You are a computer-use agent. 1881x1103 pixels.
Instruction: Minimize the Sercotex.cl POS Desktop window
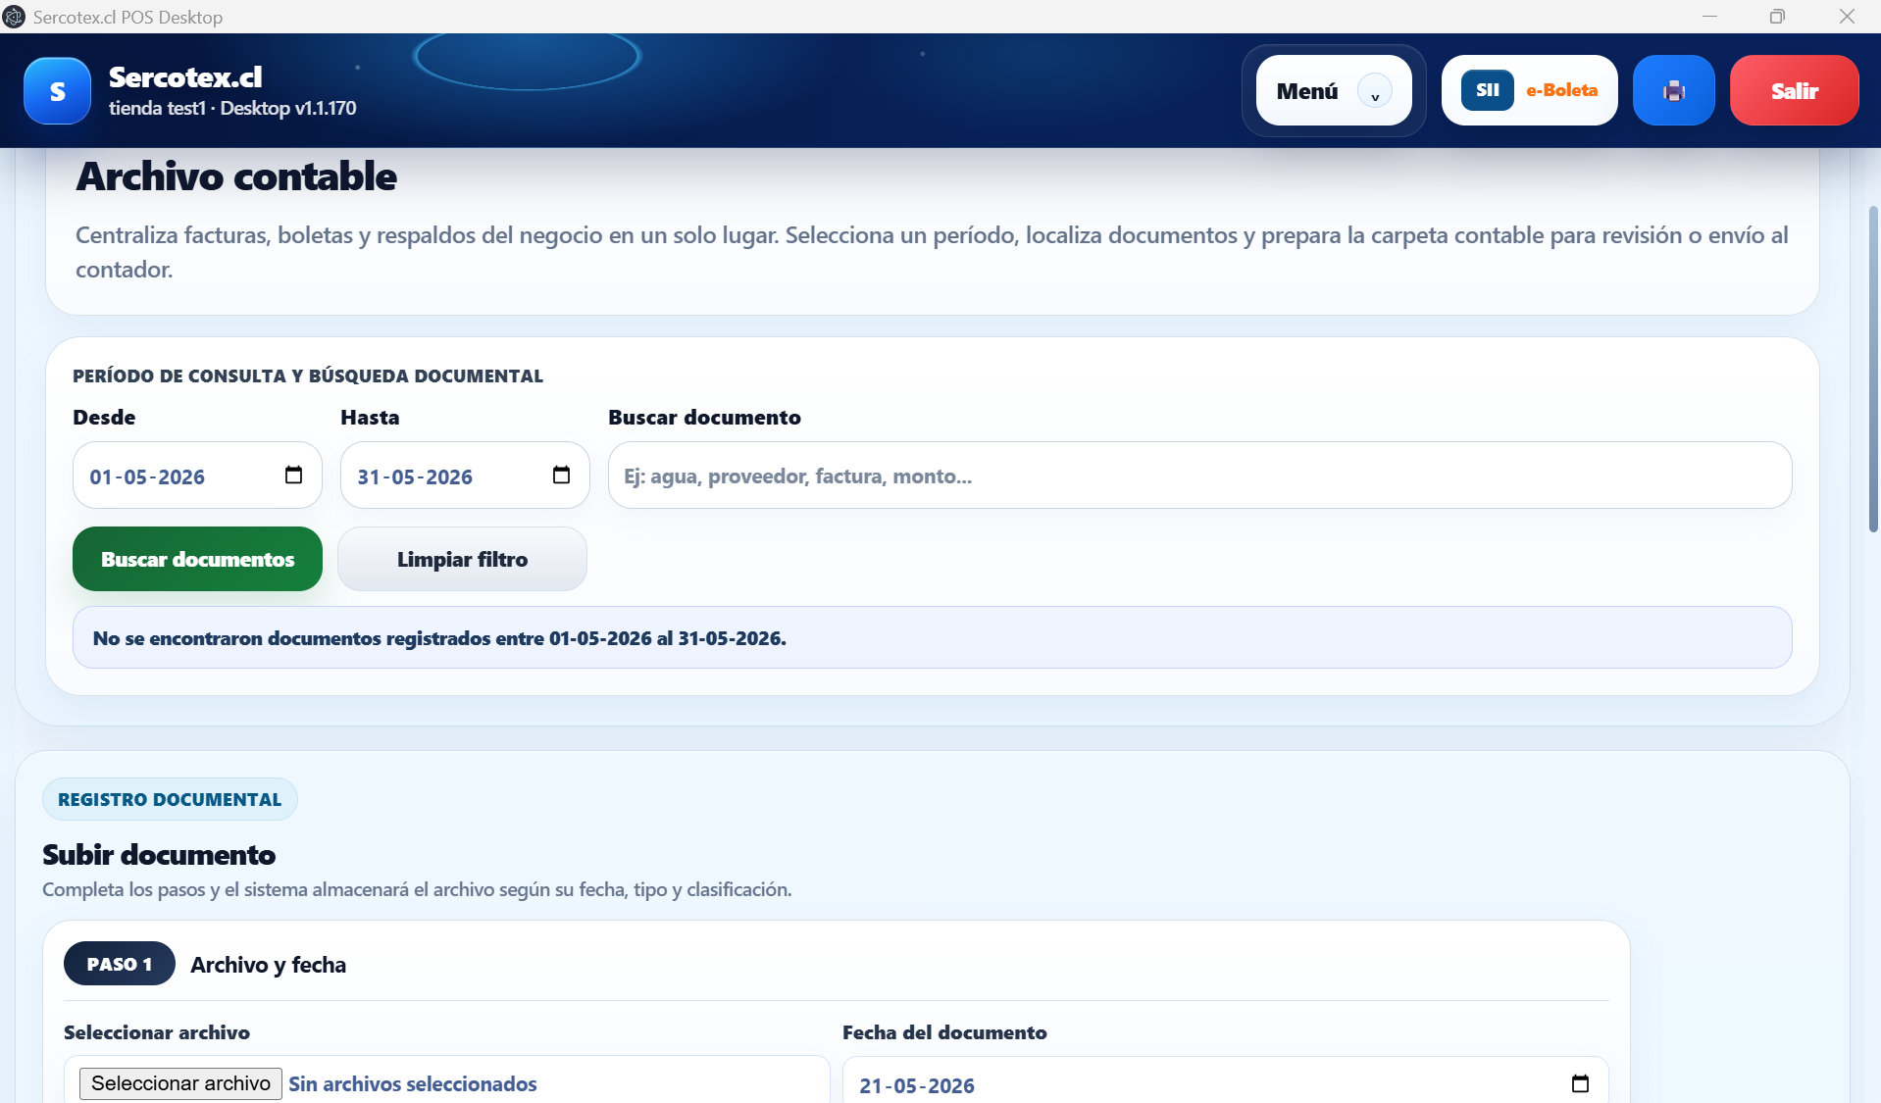point(1709,17)
